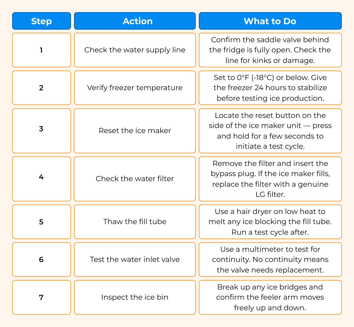Click the bypass plug instructions cell
The width and height of the screenshot is (354, 327).
click(x=270, y=179)
